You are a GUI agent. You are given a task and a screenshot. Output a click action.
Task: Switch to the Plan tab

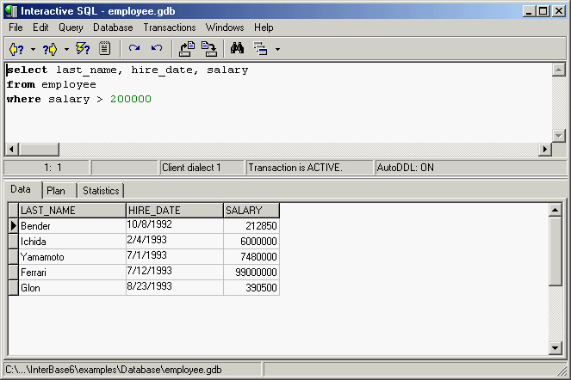click(56, 190)
